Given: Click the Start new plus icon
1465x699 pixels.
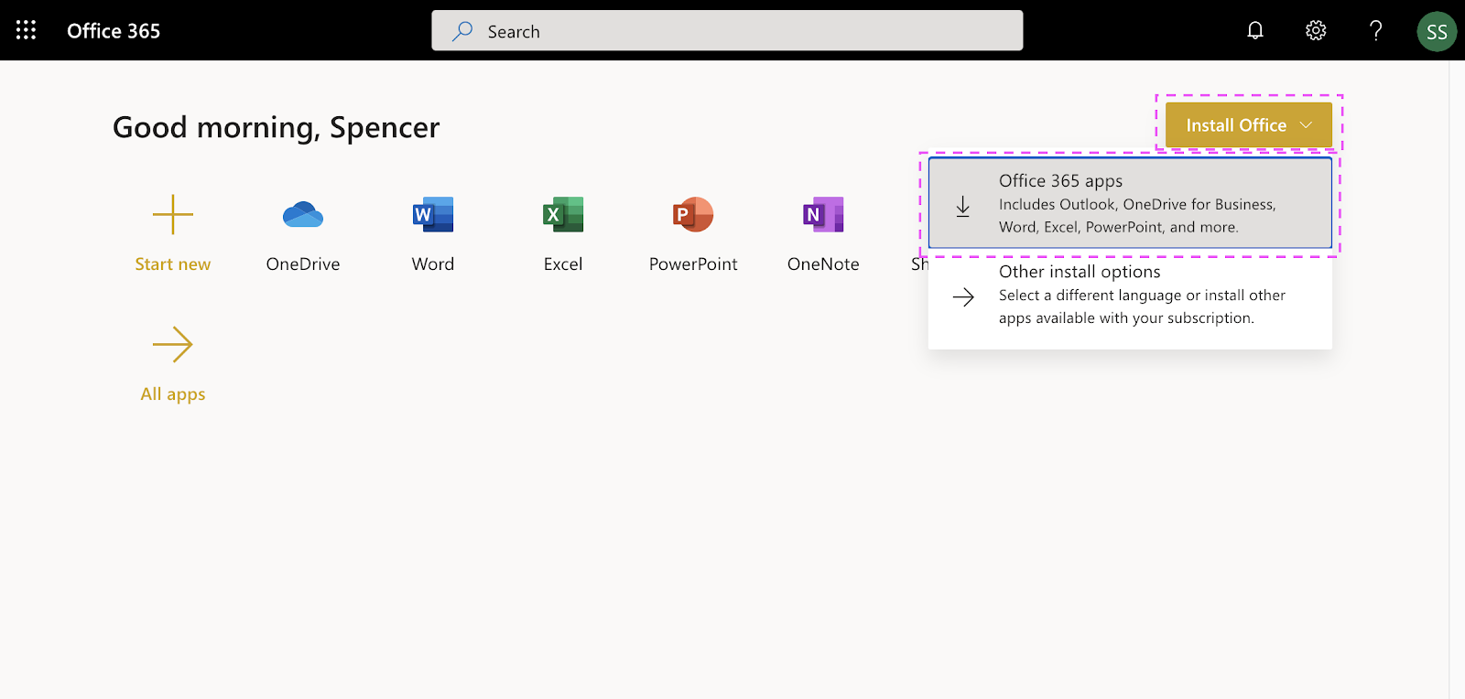Looking at the screenshot, I should (x=173, y=215).
